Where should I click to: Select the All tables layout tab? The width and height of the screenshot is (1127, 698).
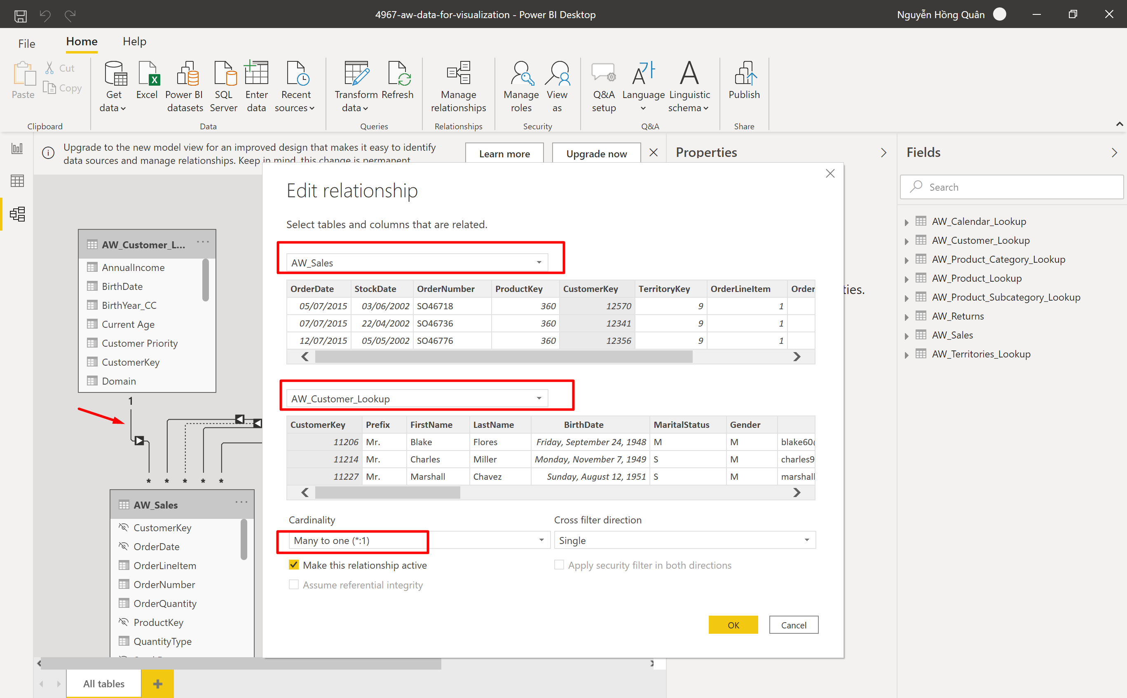(x=104, y=683)
